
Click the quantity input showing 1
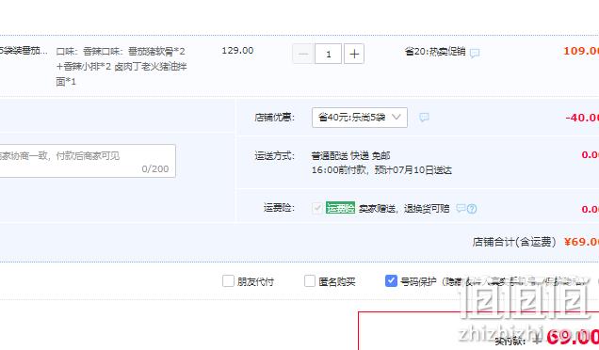328,54
